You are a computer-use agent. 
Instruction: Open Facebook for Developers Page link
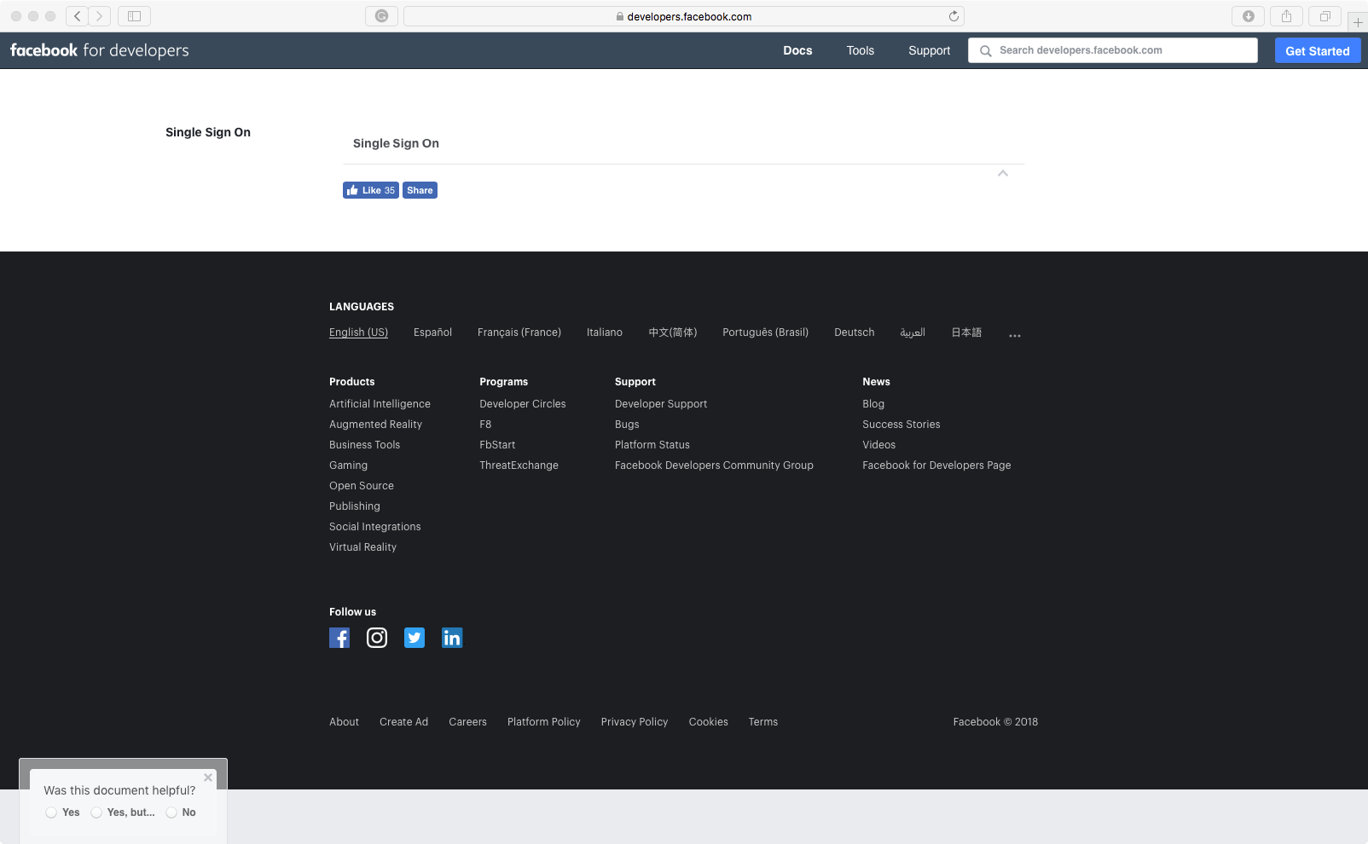tap(936, 465)
